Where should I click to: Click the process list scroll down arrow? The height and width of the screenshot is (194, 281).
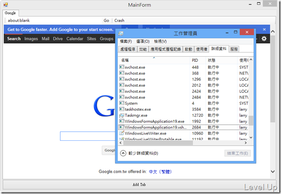(x=251, y=138)
